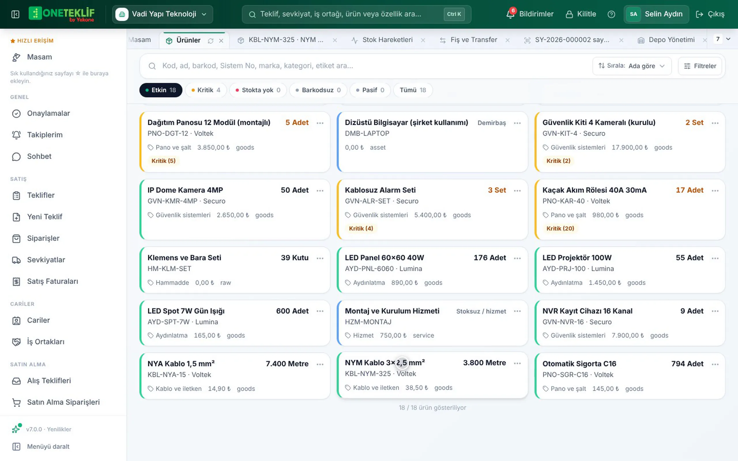Open the notifications bell icon
Image resolution: width=738 pixels, height=461 pixels.
tap(510, 14)
